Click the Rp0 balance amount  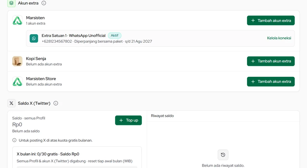(17, 124)
